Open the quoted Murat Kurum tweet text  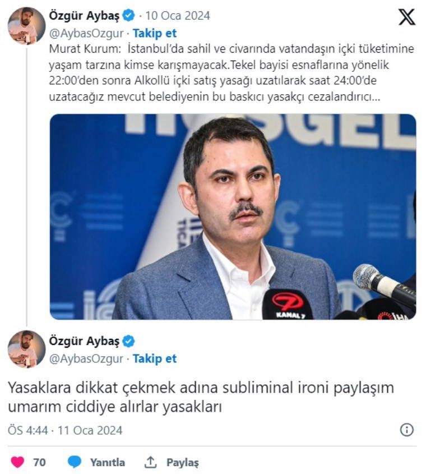[231, 72]
